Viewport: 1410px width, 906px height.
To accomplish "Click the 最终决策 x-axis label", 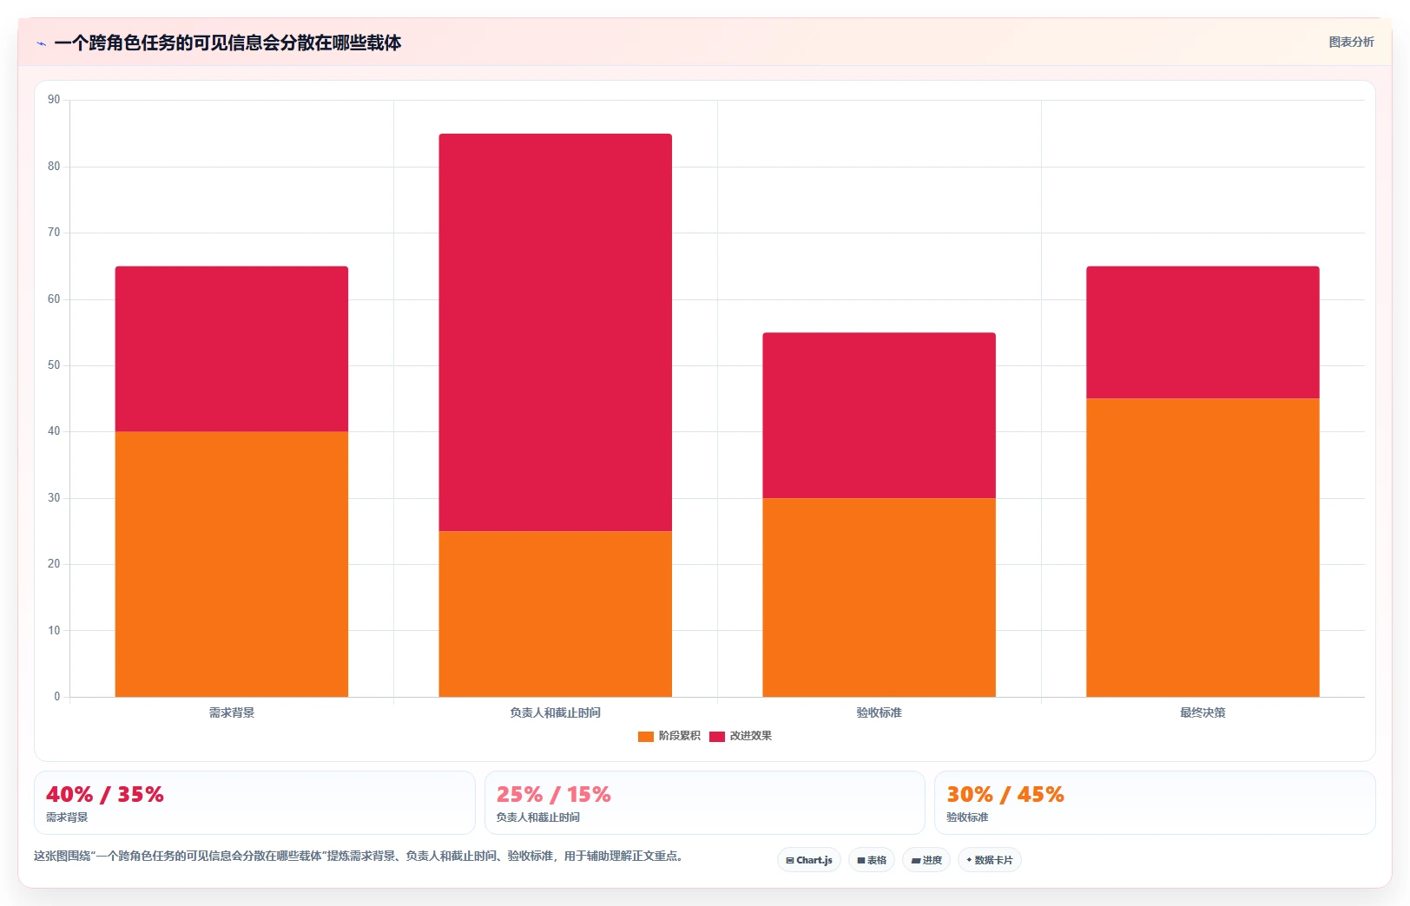I will (1202, 712).
